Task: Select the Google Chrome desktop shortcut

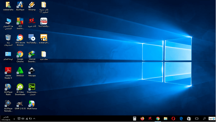Action: click(x=20, y=57)
